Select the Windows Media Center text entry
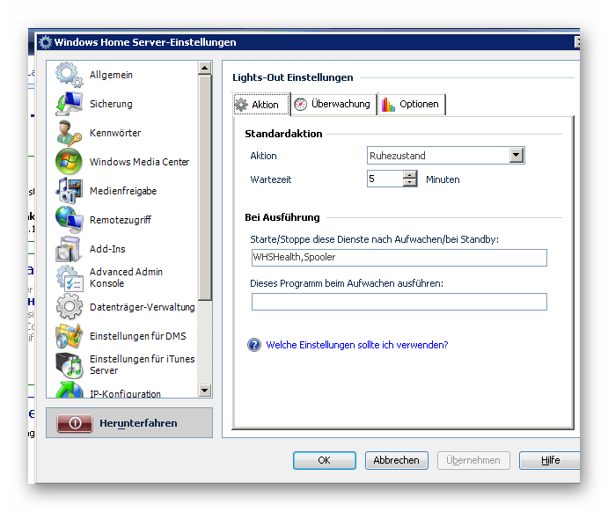608x512 pixels. (x=139, y=162)
